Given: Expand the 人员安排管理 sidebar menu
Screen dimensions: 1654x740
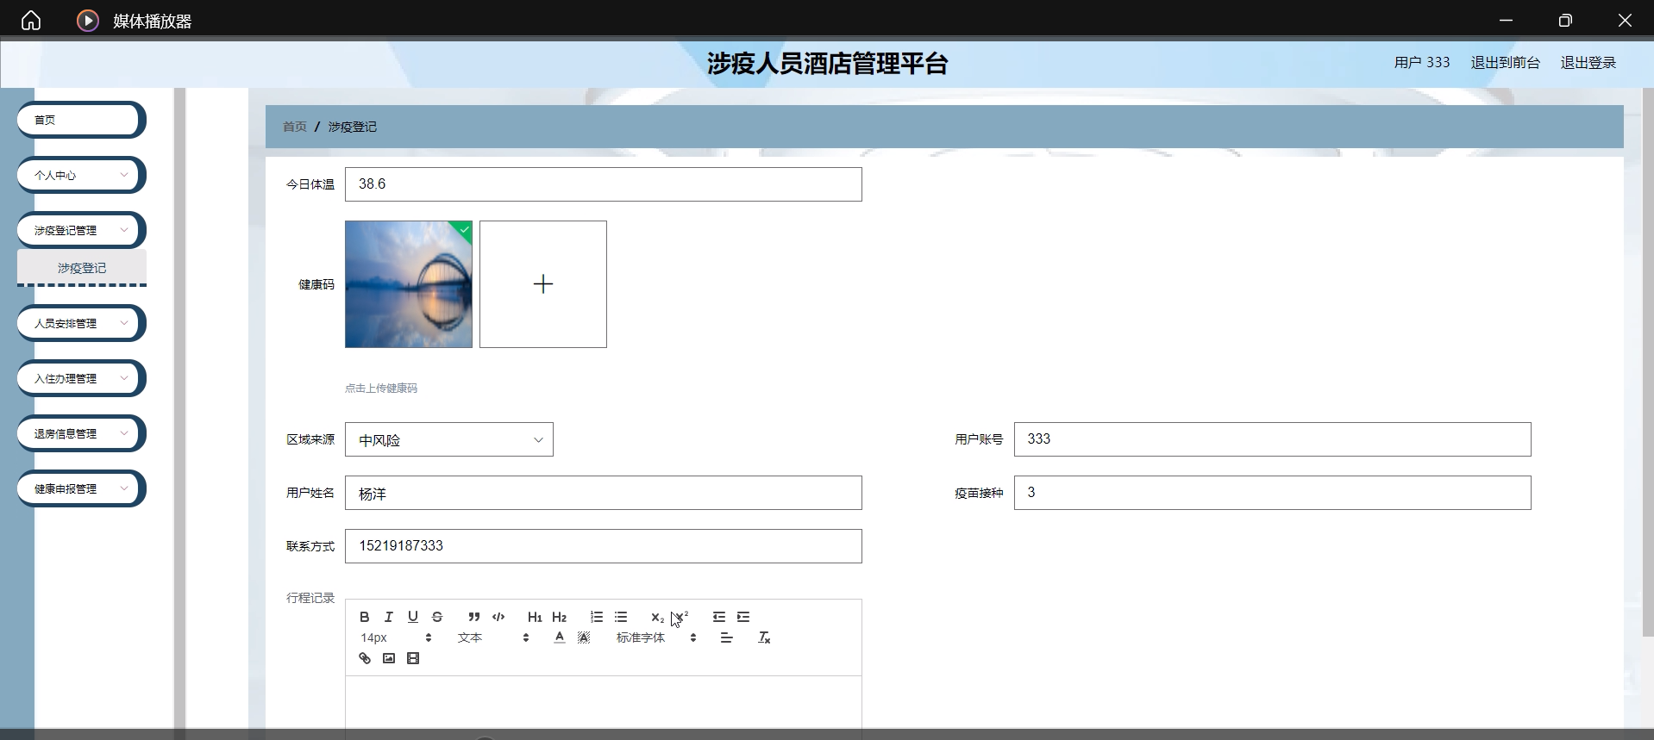Looking at the screenshot, I should (x=81, y=323).
